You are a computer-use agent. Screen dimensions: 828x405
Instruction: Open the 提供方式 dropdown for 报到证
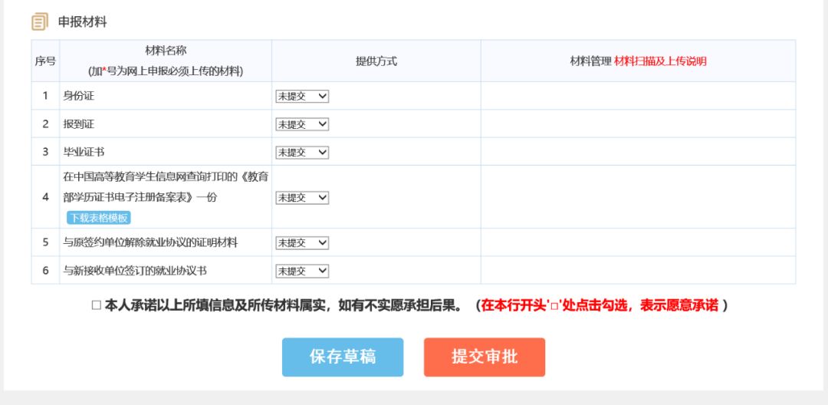tap(302, 124)
